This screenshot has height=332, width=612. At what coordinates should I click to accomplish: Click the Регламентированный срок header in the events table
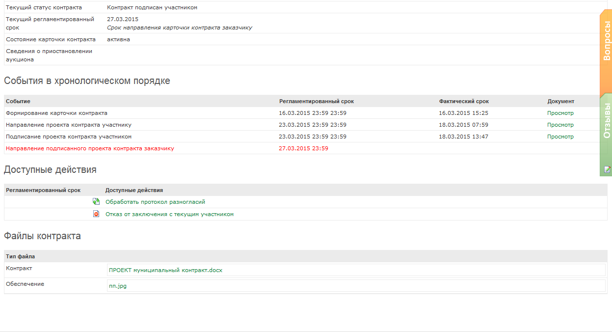click(316, 101)
